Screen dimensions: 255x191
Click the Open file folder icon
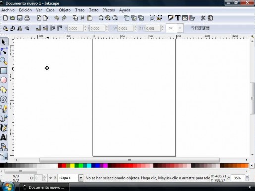pos(13,18)
